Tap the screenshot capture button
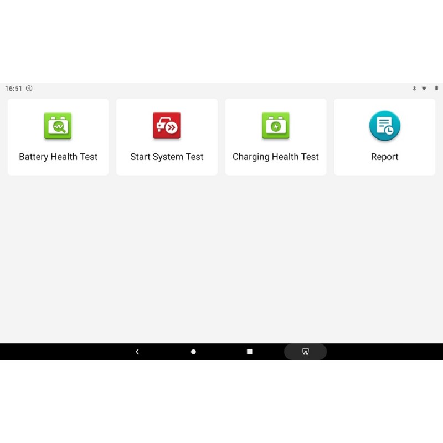 [x=305, y=352]
